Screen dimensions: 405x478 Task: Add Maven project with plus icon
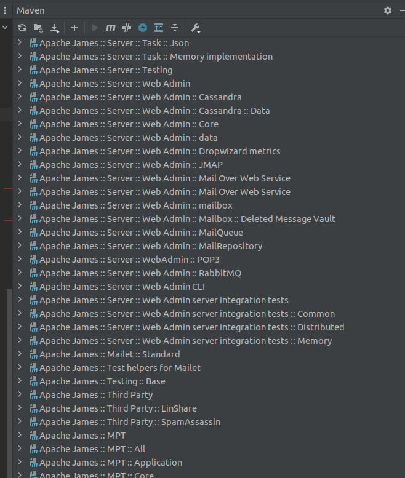pyautogui.click(x=74, y=28)
